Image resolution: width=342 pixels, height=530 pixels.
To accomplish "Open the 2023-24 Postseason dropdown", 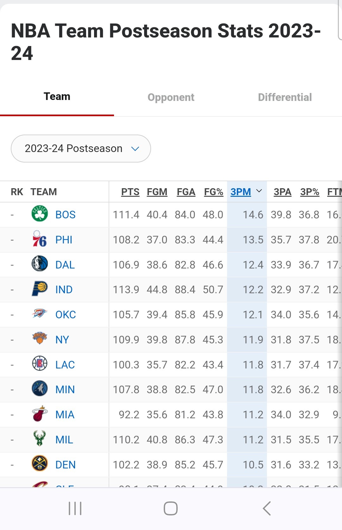I will point(81,149).
